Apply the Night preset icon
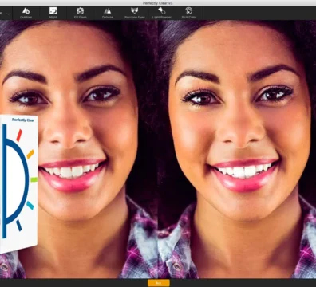 point(53,11)
